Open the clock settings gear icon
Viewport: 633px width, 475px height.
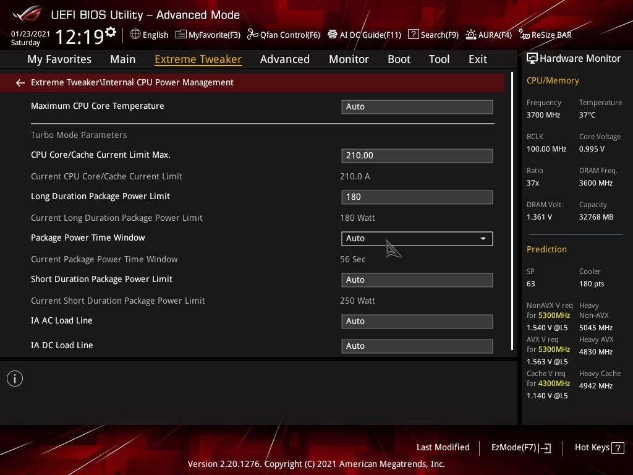111,32
